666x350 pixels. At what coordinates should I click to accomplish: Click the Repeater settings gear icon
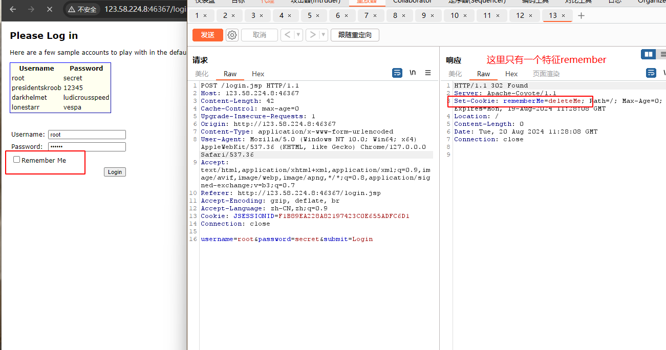tap(232, 35)
